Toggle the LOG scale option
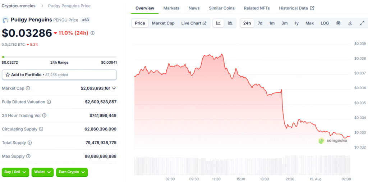 325,23
